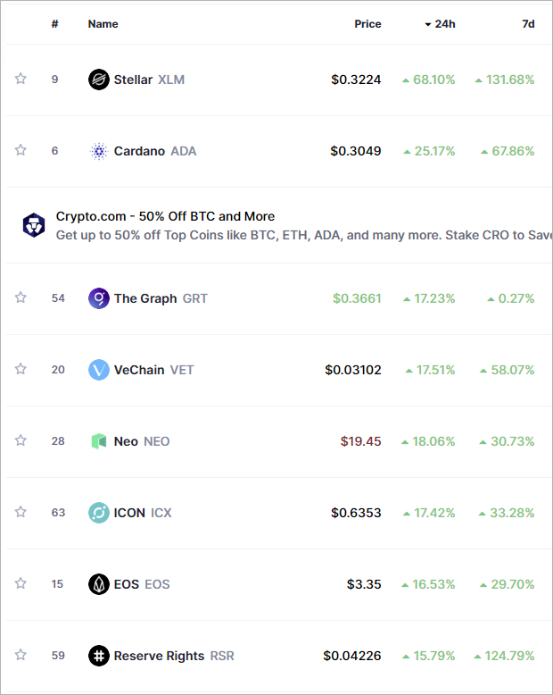The height and width of the screenshot is (695, 553).
Task: Click the ICON ICX coin logo
Action: click(99, 513)
